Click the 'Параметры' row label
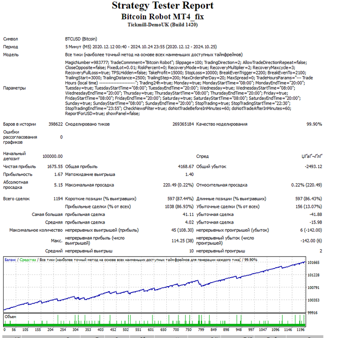Viewport: 339px width, 338px height. pos(14,88)
